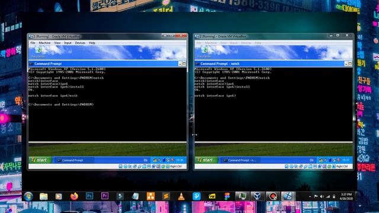Click the XP tray clock in VM 1

pos(179,160)
